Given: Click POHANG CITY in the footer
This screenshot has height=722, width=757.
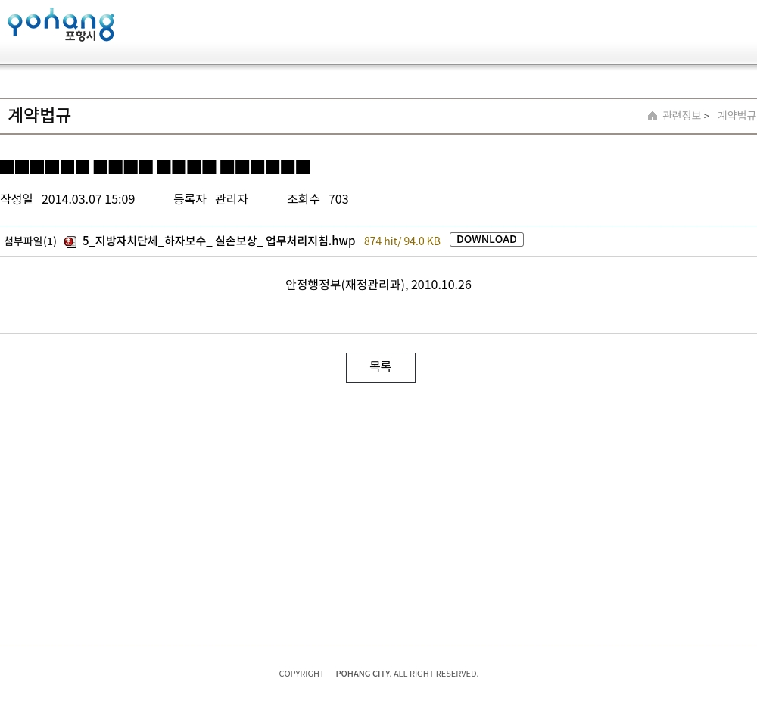Looking at the screenshot, I should pyautogui.click(x=363, y=674).
